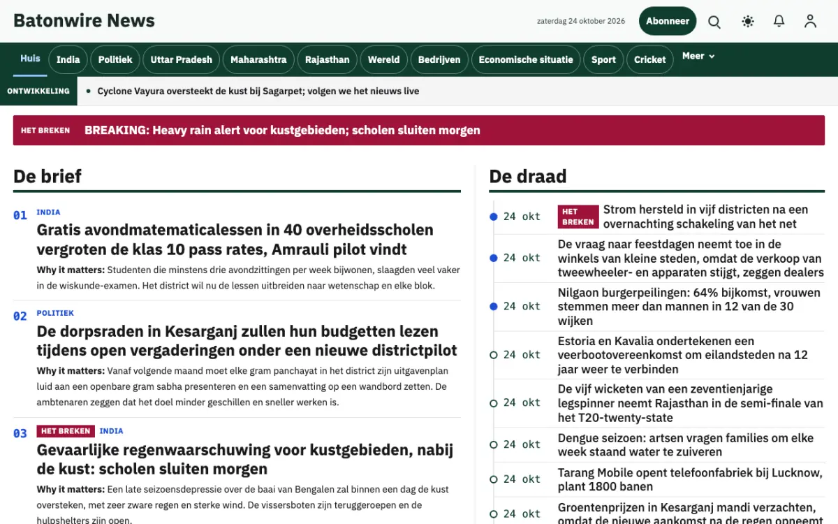The height and width of the screenshot is (524, 838).
Task: Click story number 02
Action: coord(20,316)
